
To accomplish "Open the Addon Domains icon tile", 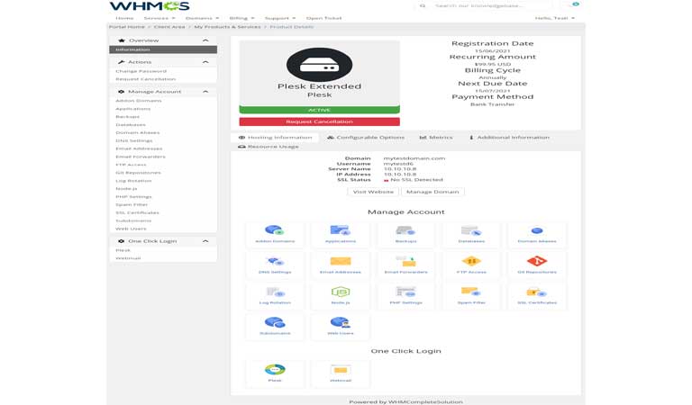I will (x=275, y=234).
